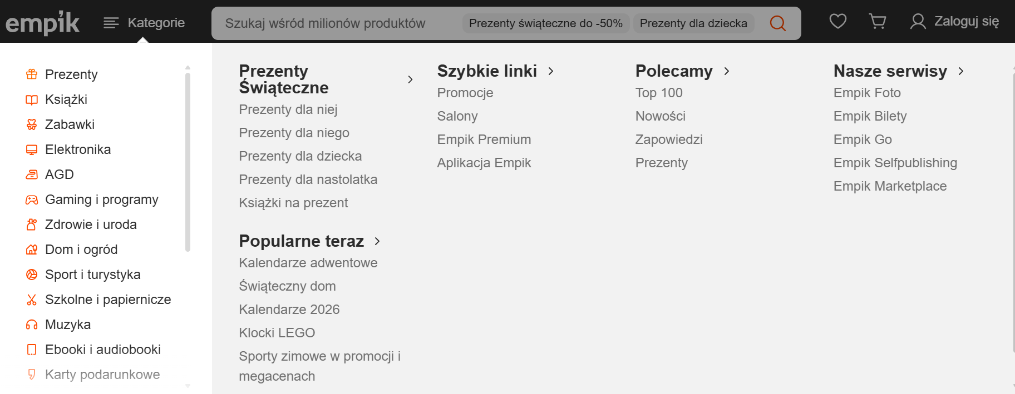The height and width of the screenshot is (394, 1015).
Task: Click the Karty podarunkowe gift card icon
Action: point(32,374)
